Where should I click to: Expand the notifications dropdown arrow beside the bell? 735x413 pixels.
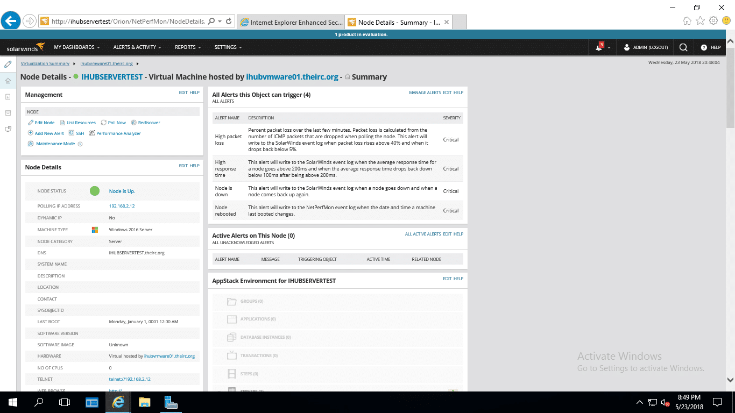point(609,48)
